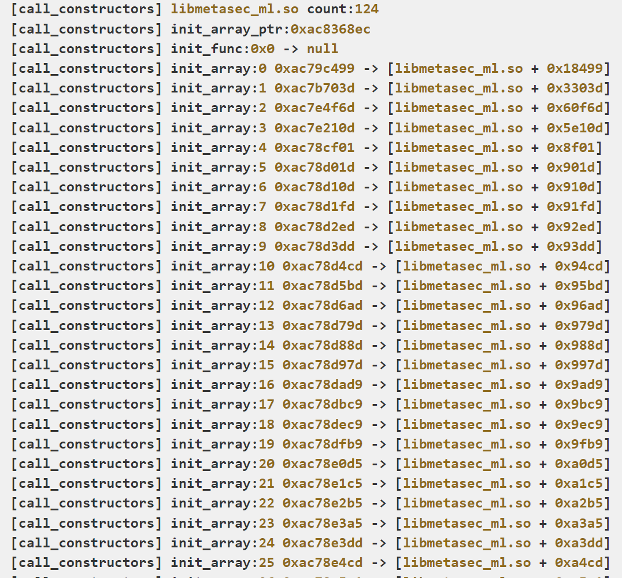Select the address 0xac78d3dd
Viewport: 622px width, 578px height.
click(314, 246)
